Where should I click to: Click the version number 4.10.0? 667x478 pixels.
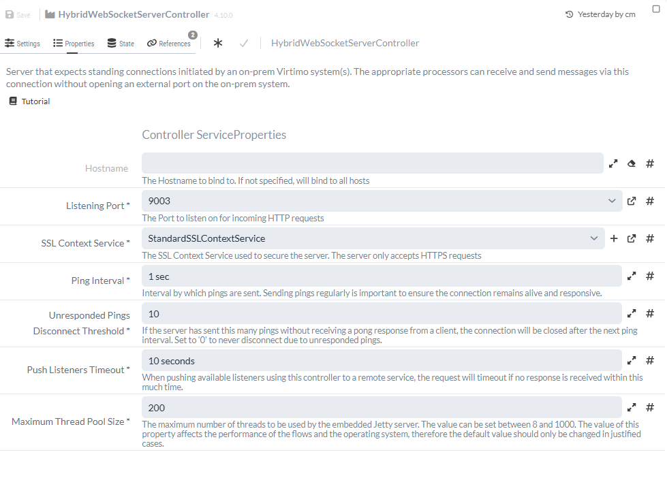click(x=223, y=15)
